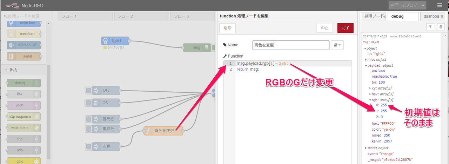Viewport: 449px width, 164px height.
Task: Select the light1 hue bulb node
Action: pyautogui.click(x=115, y=41)
